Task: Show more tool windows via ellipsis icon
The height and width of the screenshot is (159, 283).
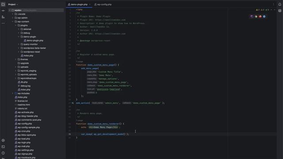Action: pos(3,23)
